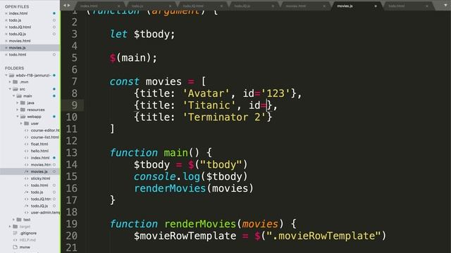Viewport: 451px width, 253px height.
Task: Click the test folder icon
Action: click(x=19, y=220)
